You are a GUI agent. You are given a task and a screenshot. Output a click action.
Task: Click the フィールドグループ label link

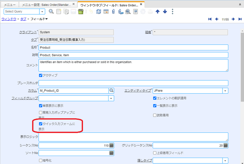click(25, 98)
